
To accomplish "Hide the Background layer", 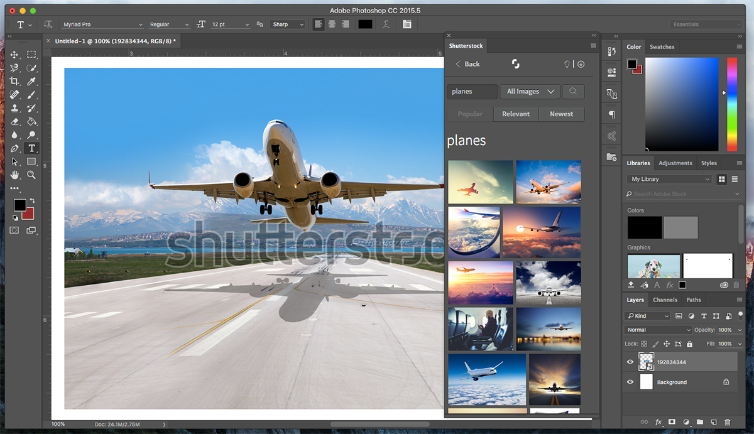I will pyautogui.click(x=630, y=382).
